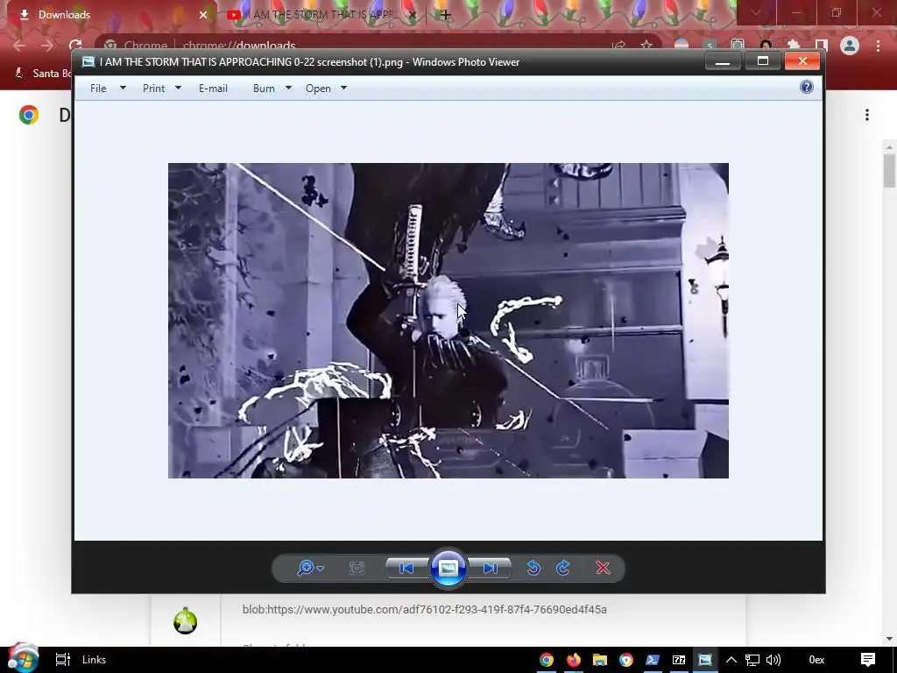Open Task View on the taskbar
Viewport: 897px width, 673px height.
click(x=62, y=660)
